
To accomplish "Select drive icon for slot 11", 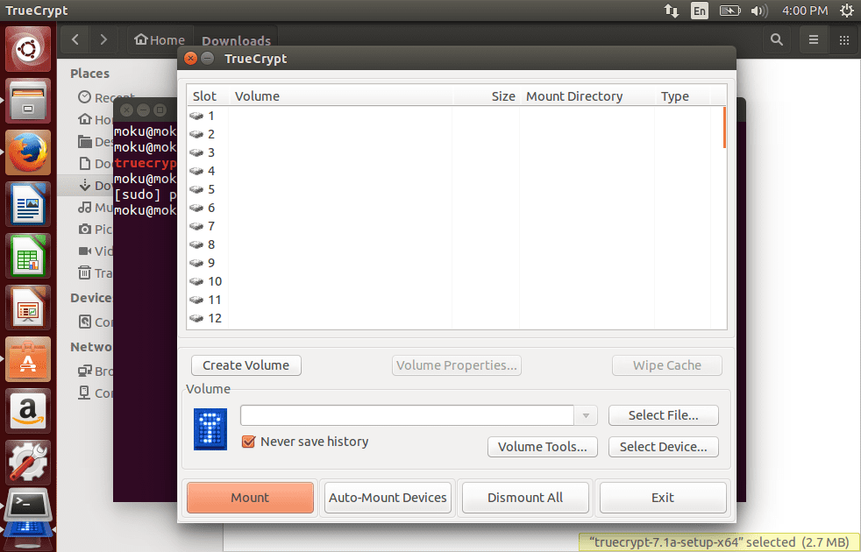I will coord(196,300).
